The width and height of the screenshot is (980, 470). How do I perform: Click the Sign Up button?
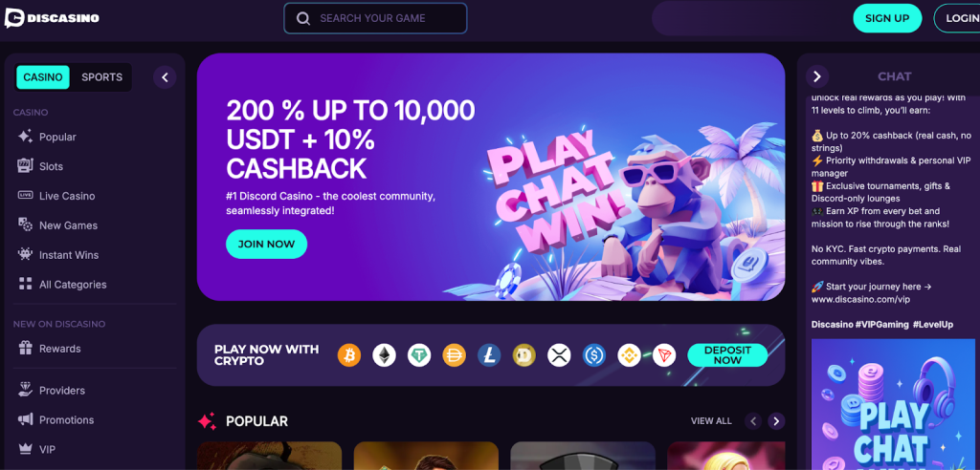[x=887, y=18]
